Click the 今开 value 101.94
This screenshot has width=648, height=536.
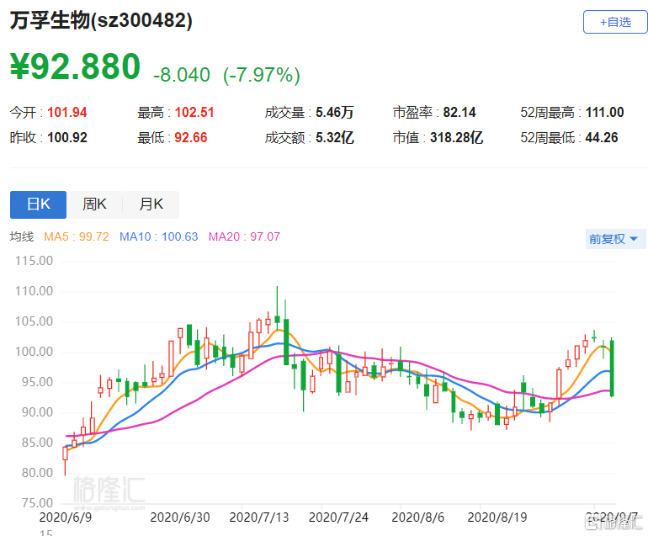tap(67, 113)
